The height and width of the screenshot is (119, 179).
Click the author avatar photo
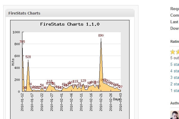click(x=175, y=115)
